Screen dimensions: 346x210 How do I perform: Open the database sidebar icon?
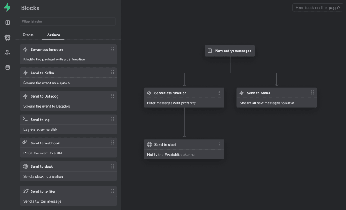click(7, 67)
